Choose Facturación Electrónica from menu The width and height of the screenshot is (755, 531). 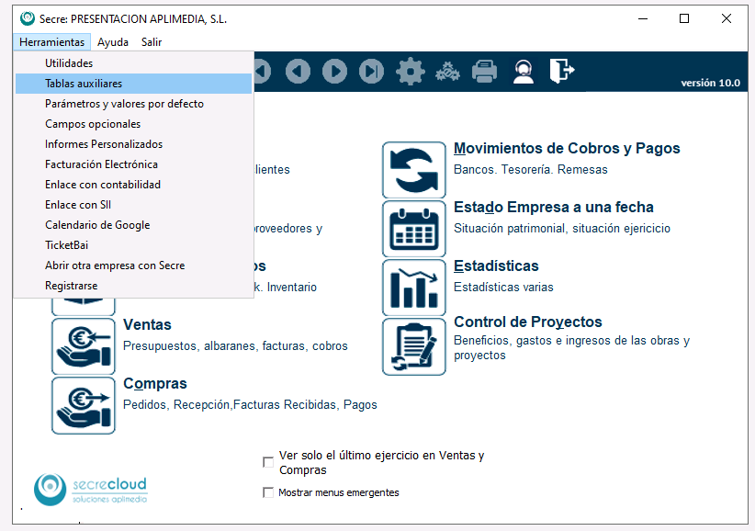[x=101, y=164]
